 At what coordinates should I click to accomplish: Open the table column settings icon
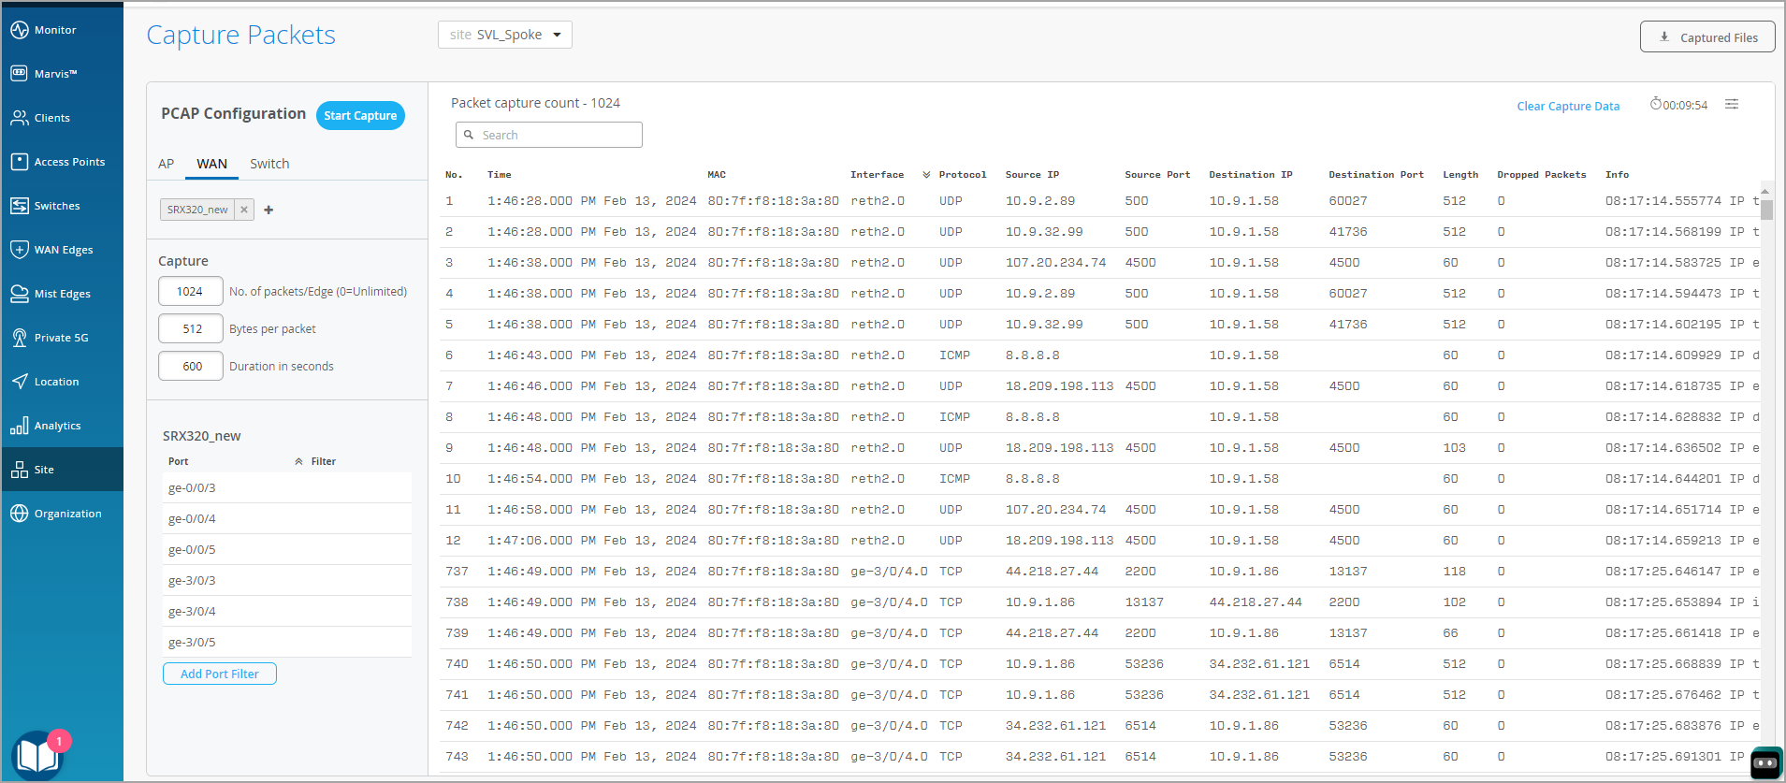pyautogui.click(x=1732, y=105)
